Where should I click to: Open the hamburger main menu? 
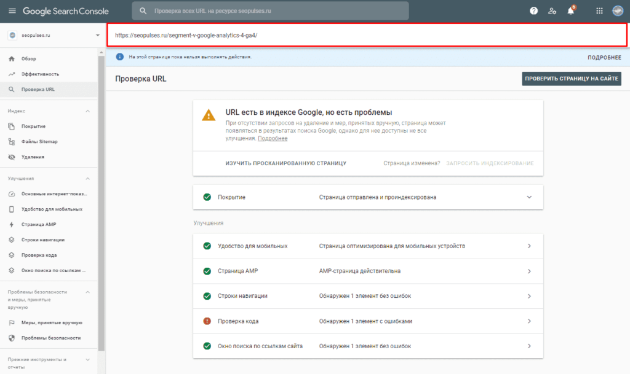[12, 11]
